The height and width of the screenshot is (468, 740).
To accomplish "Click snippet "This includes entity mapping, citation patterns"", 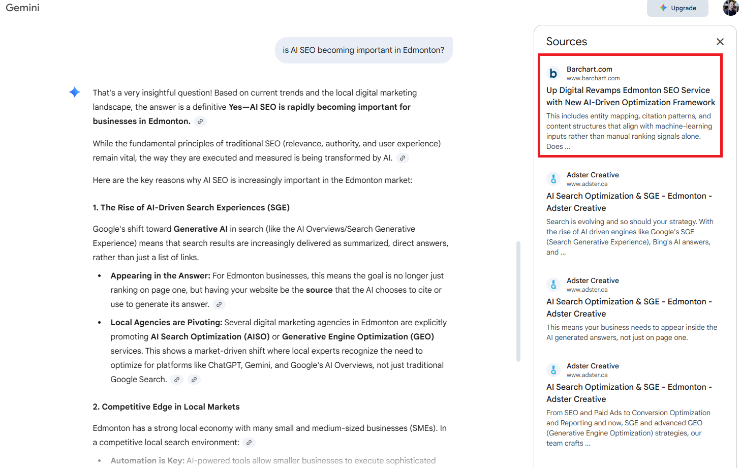I will tap(629, 131).
